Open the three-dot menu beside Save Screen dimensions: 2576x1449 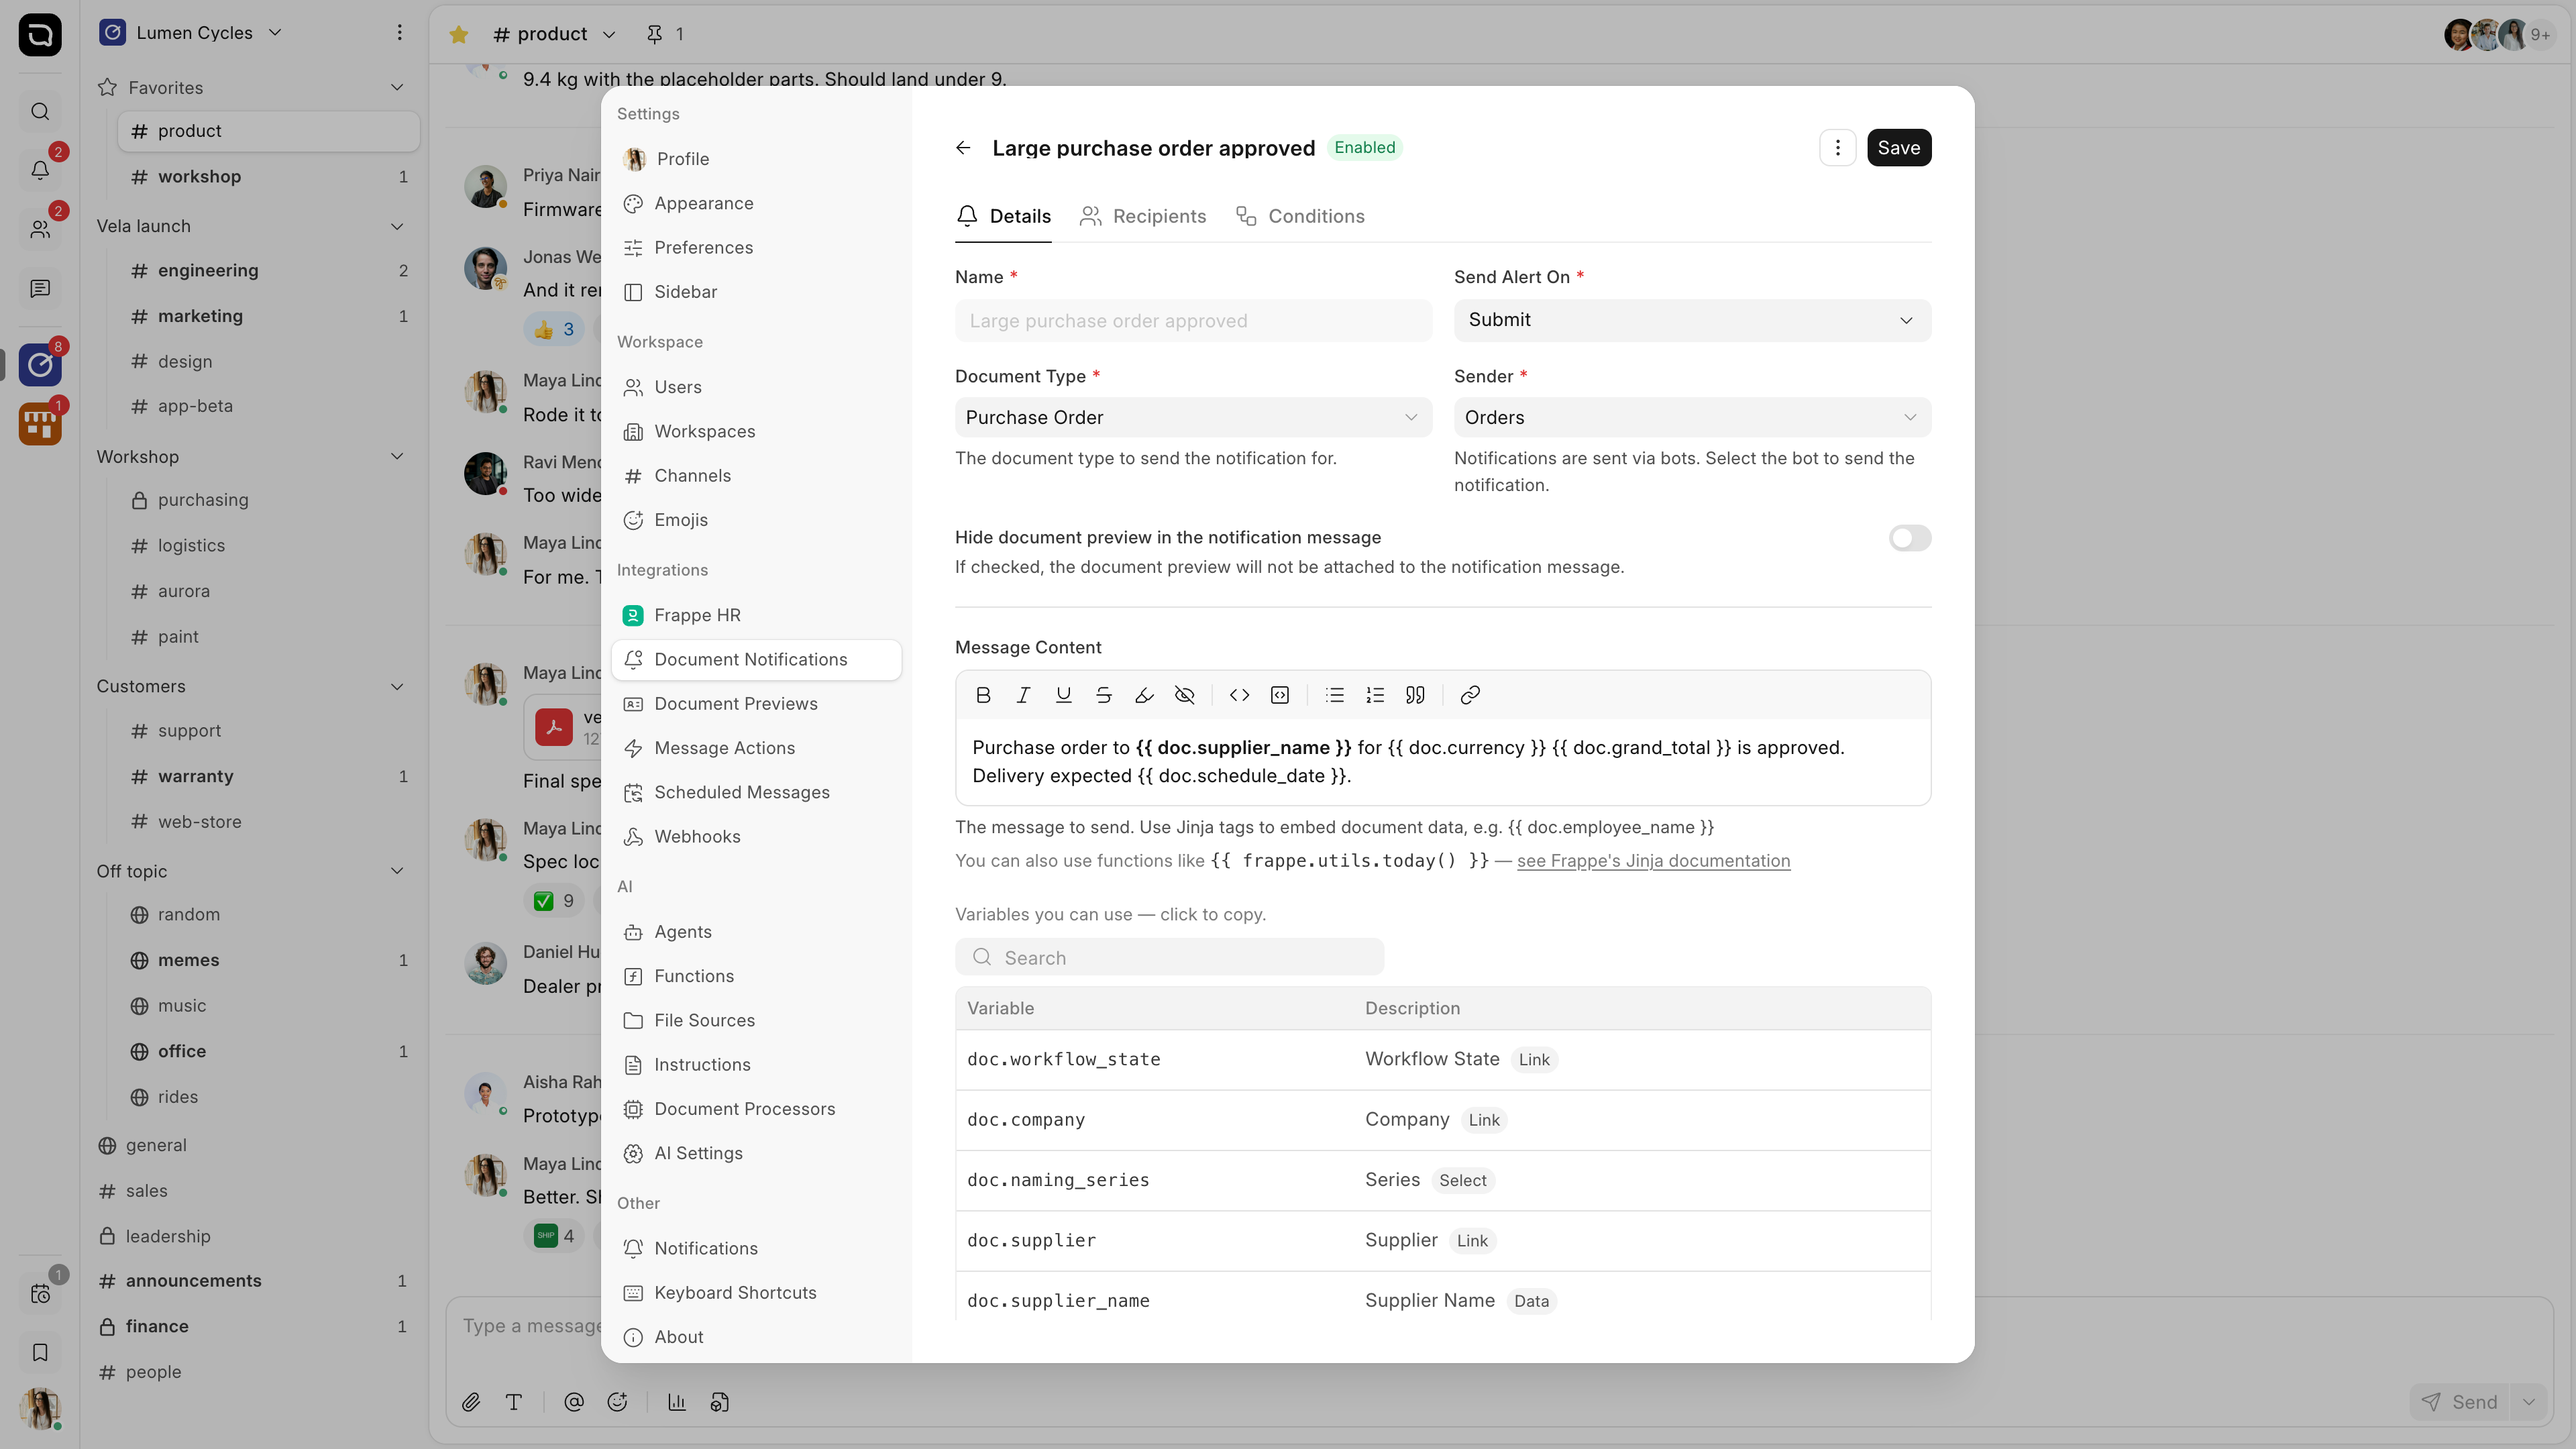click(x=1837, y=148)
